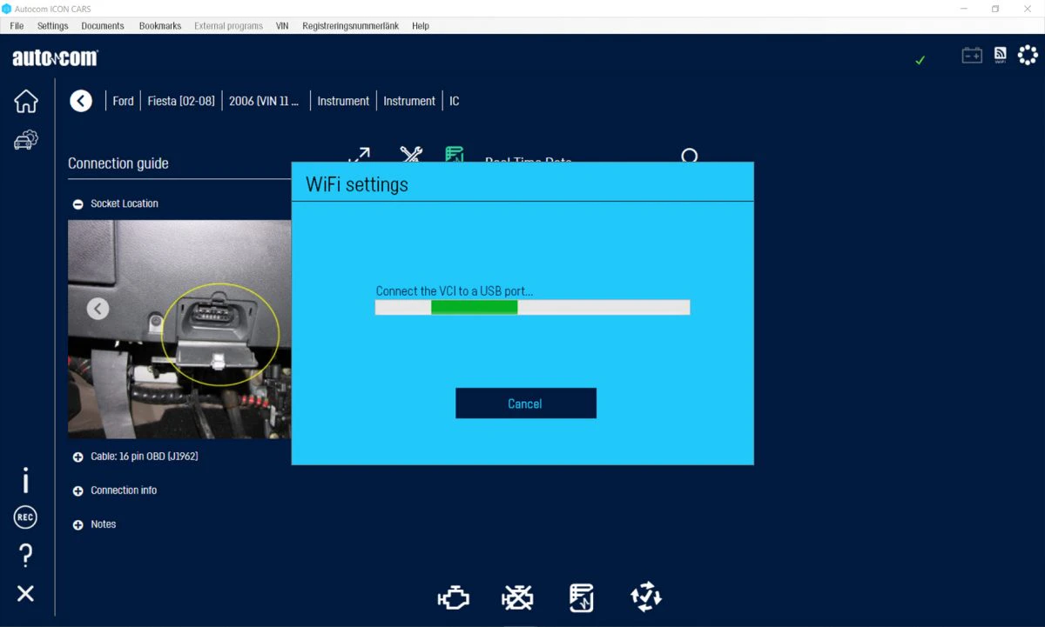Open the Help menu

coord(421,26)
